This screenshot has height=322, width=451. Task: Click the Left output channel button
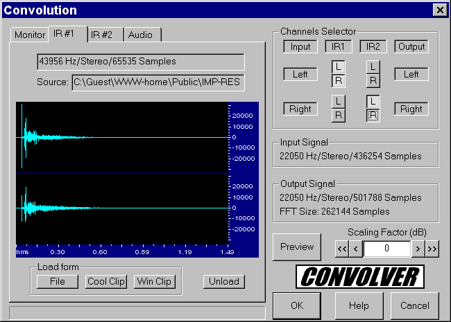411,74
